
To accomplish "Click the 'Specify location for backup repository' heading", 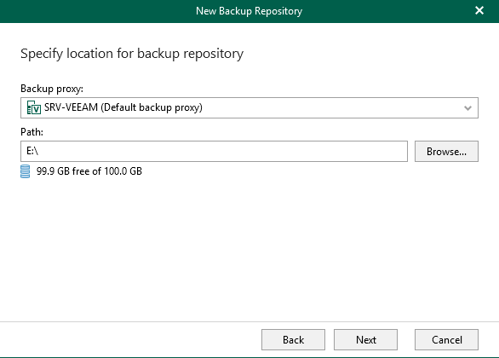I will (132, 54).
